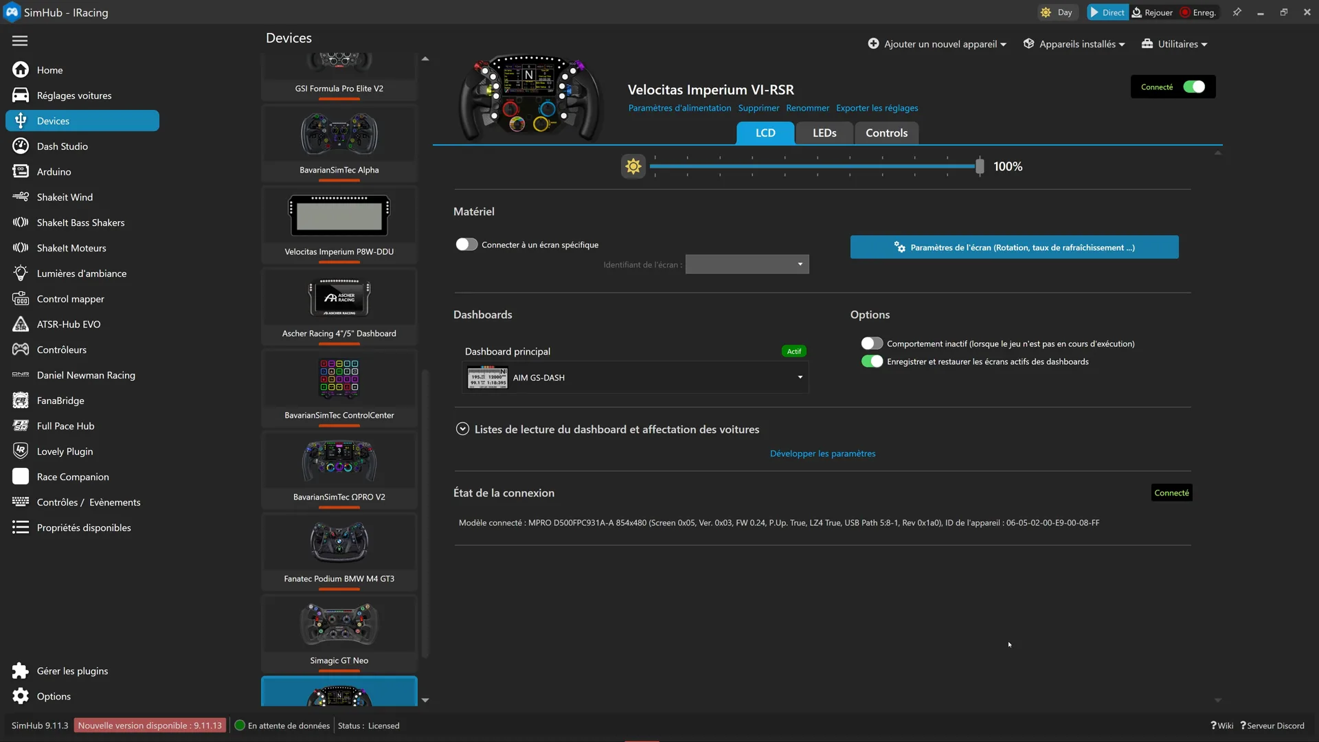1319x742 pixels.
Task: Open Identifiant de l'écran combo box
Action: point(747,265)
